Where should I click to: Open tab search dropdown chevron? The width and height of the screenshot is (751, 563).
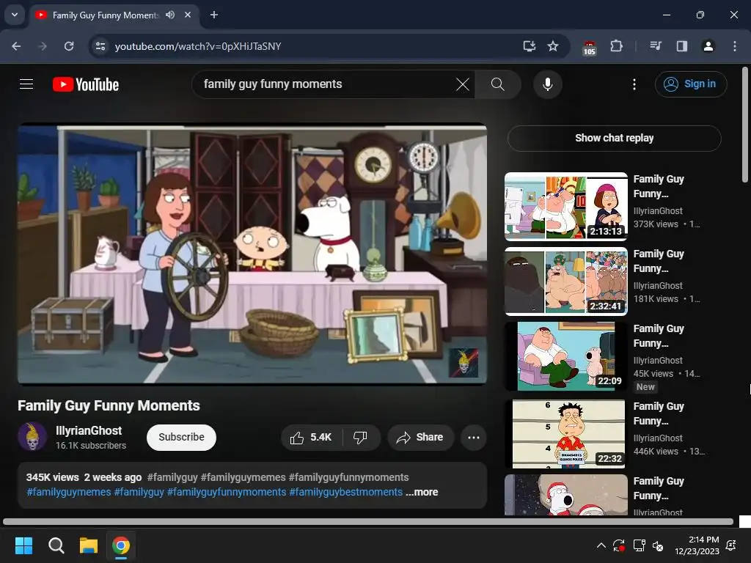tap(15, 15)
